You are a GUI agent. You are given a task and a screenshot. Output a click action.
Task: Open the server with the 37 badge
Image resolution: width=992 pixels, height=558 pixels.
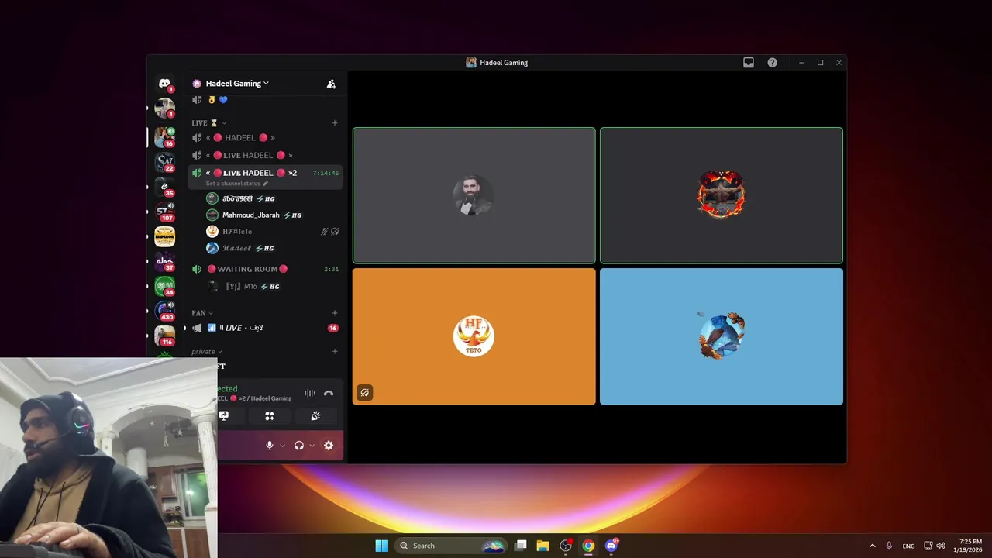pyautogui.click(x=164, y=261)
